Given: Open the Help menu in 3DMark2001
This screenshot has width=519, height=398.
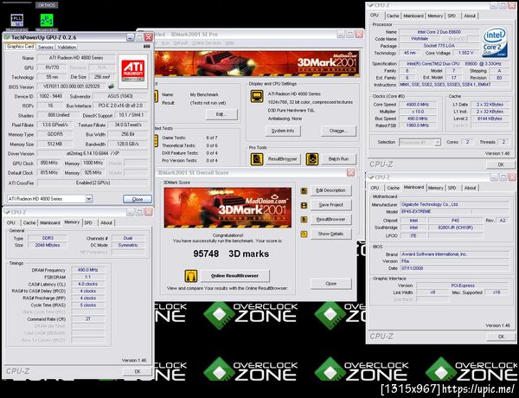Looking at the screenshot, I should (230, 43).
